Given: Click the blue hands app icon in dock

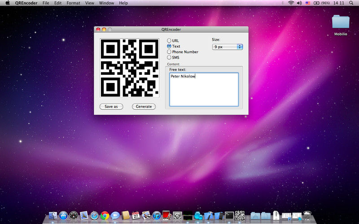Looking at the screenshot, I should click(x=198, y=215).
